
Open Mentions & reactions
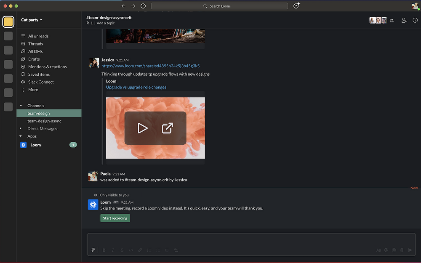[x=47, y=66]
